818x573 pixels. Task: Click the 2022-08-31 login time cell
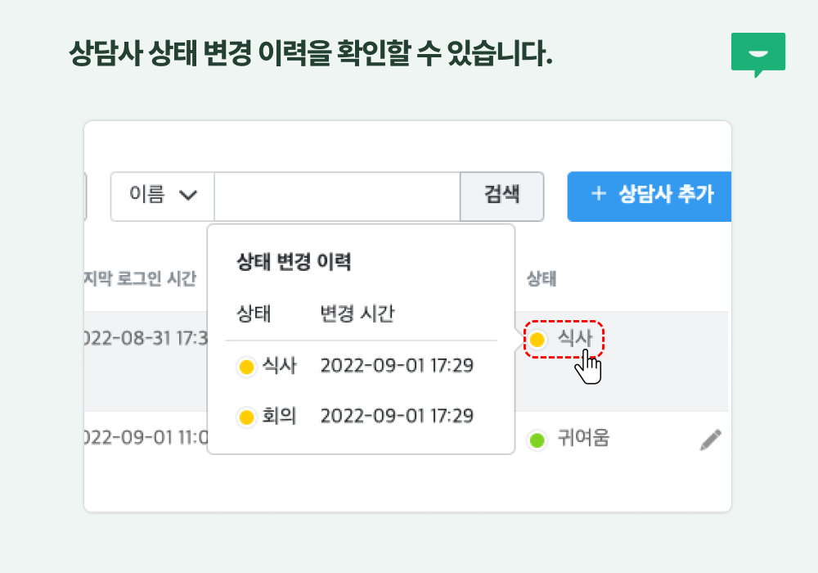click(x=146, y=338)
